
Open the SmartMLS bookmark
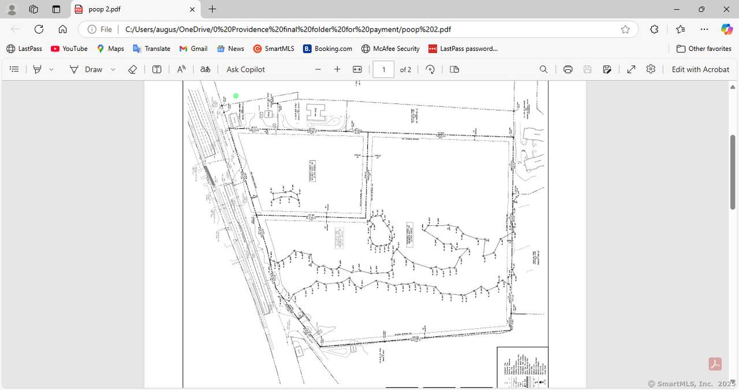coord(274,49)
